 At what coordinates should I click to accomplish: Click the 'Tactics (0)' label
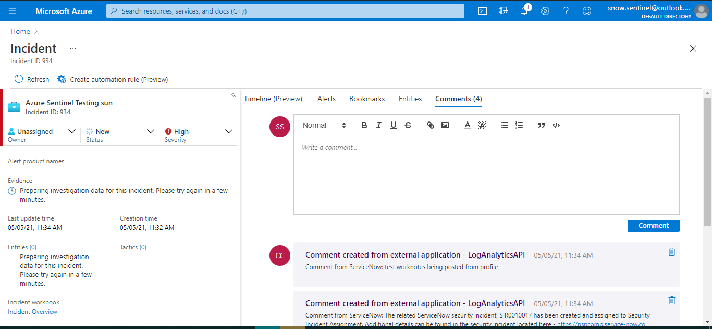[133, 247]
